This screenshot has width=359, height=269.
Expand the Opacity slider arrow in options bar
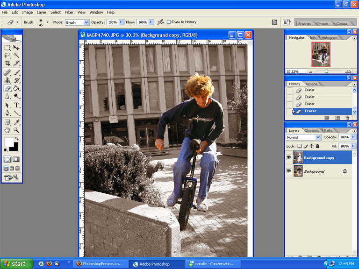(x=122, y=22)
